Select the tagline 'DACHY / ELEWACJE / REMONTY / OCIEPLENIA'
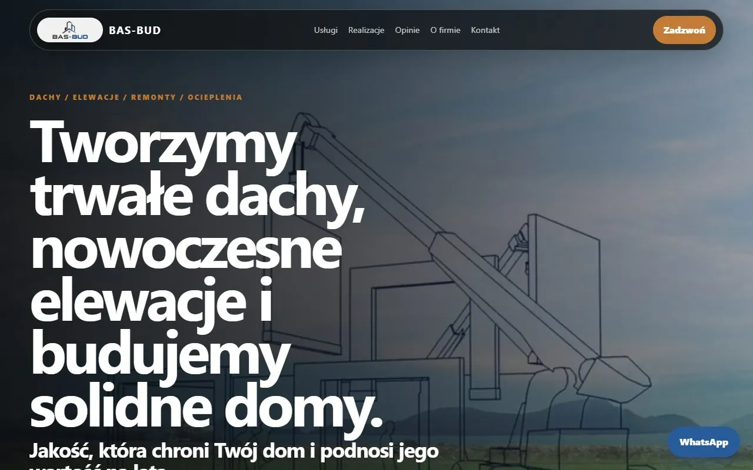Image resolution: width=753 pixels, height=470 pixels. (136, 97)
